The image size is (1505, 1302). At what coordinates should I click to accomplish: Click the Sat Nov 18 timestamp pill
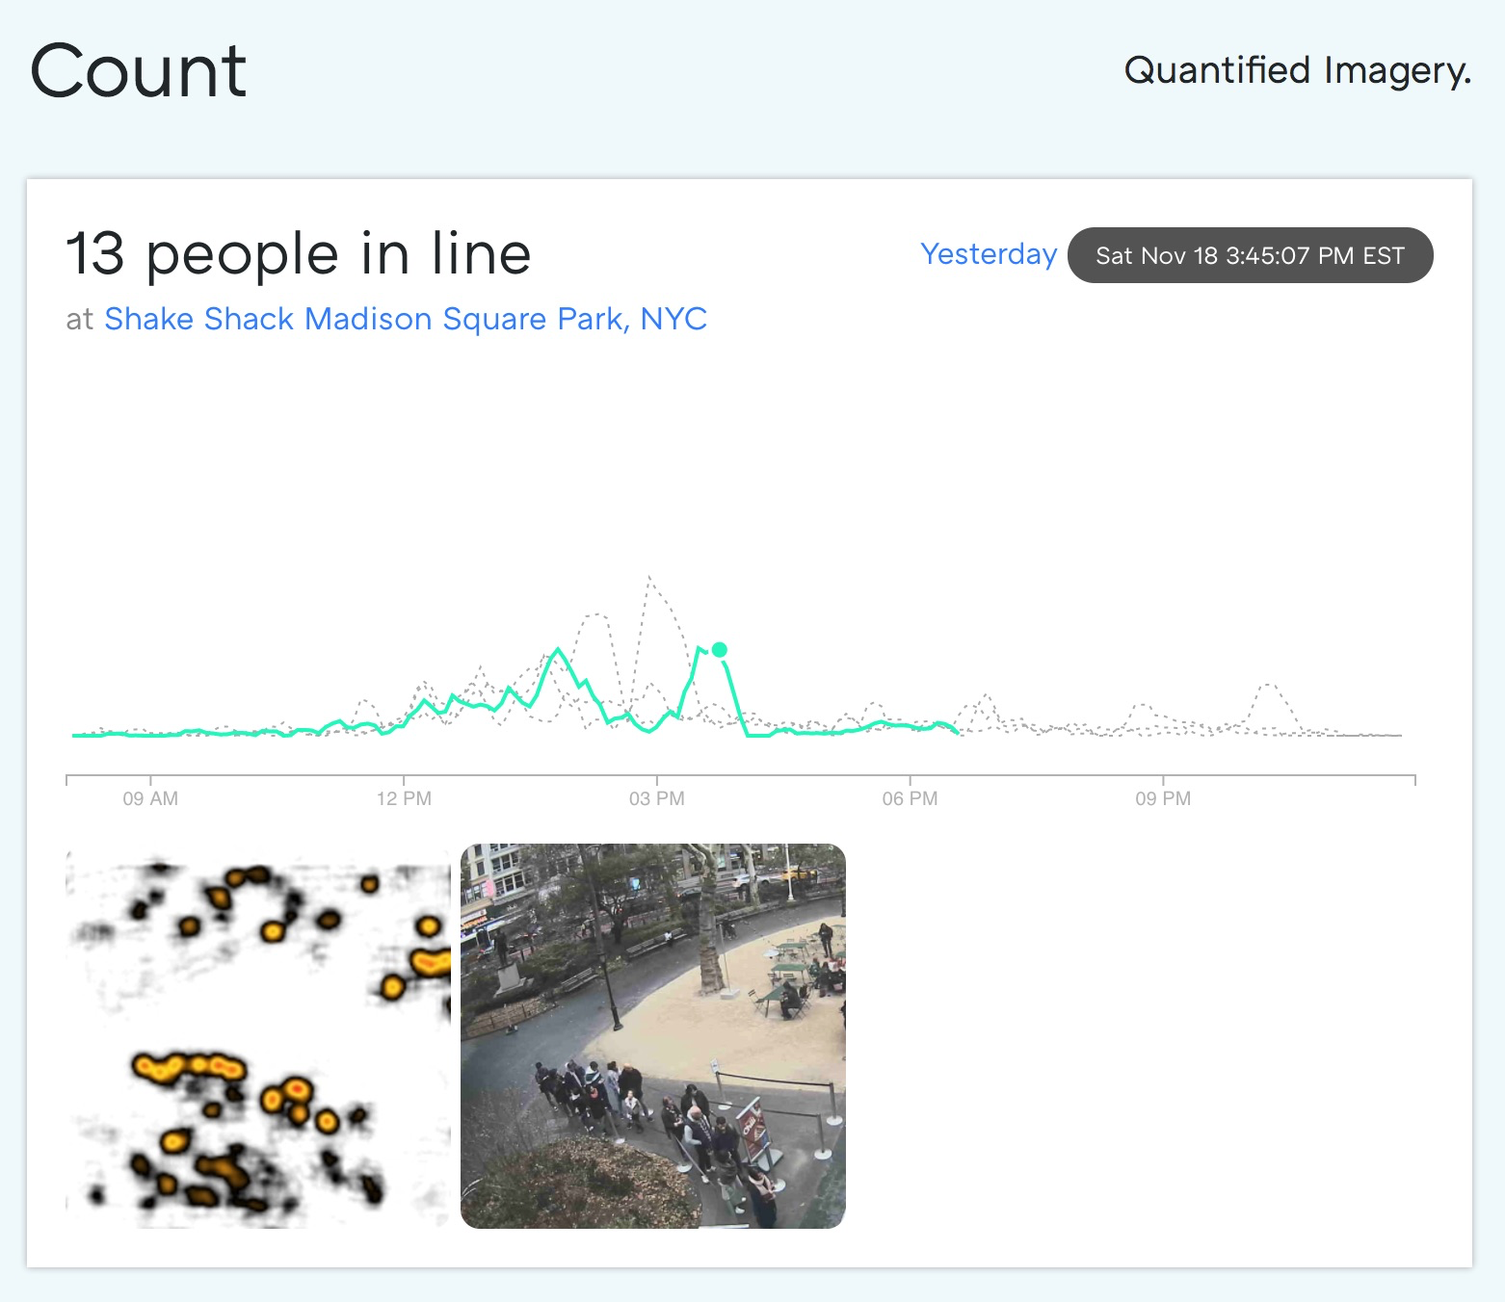tap(1250, 255)
